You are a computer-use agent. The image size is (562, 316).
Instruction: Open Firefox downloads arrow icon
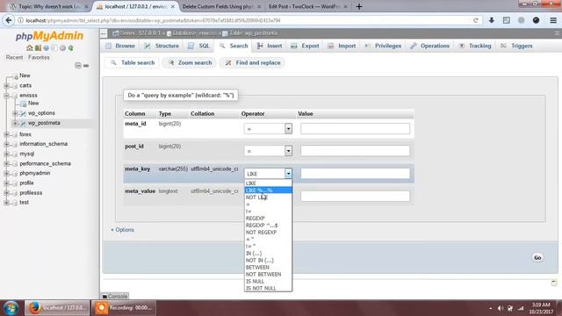tap(492, 20)
